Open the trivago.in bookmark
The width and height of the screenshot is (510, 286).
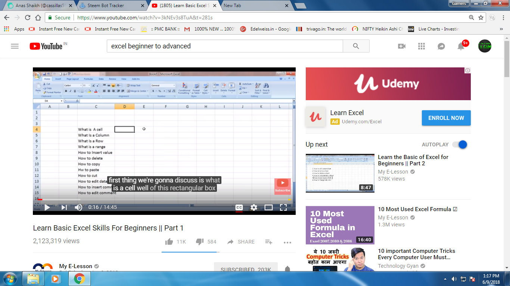tap(321, 29)
